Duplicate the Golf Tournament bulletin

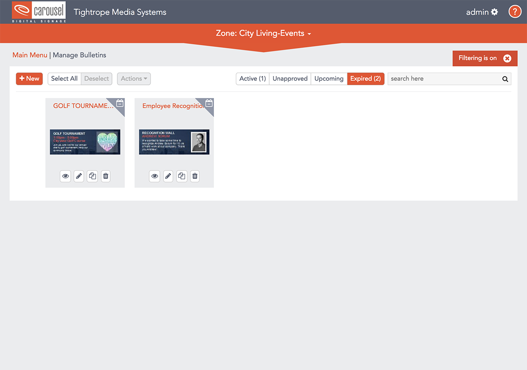coord(92,176)
